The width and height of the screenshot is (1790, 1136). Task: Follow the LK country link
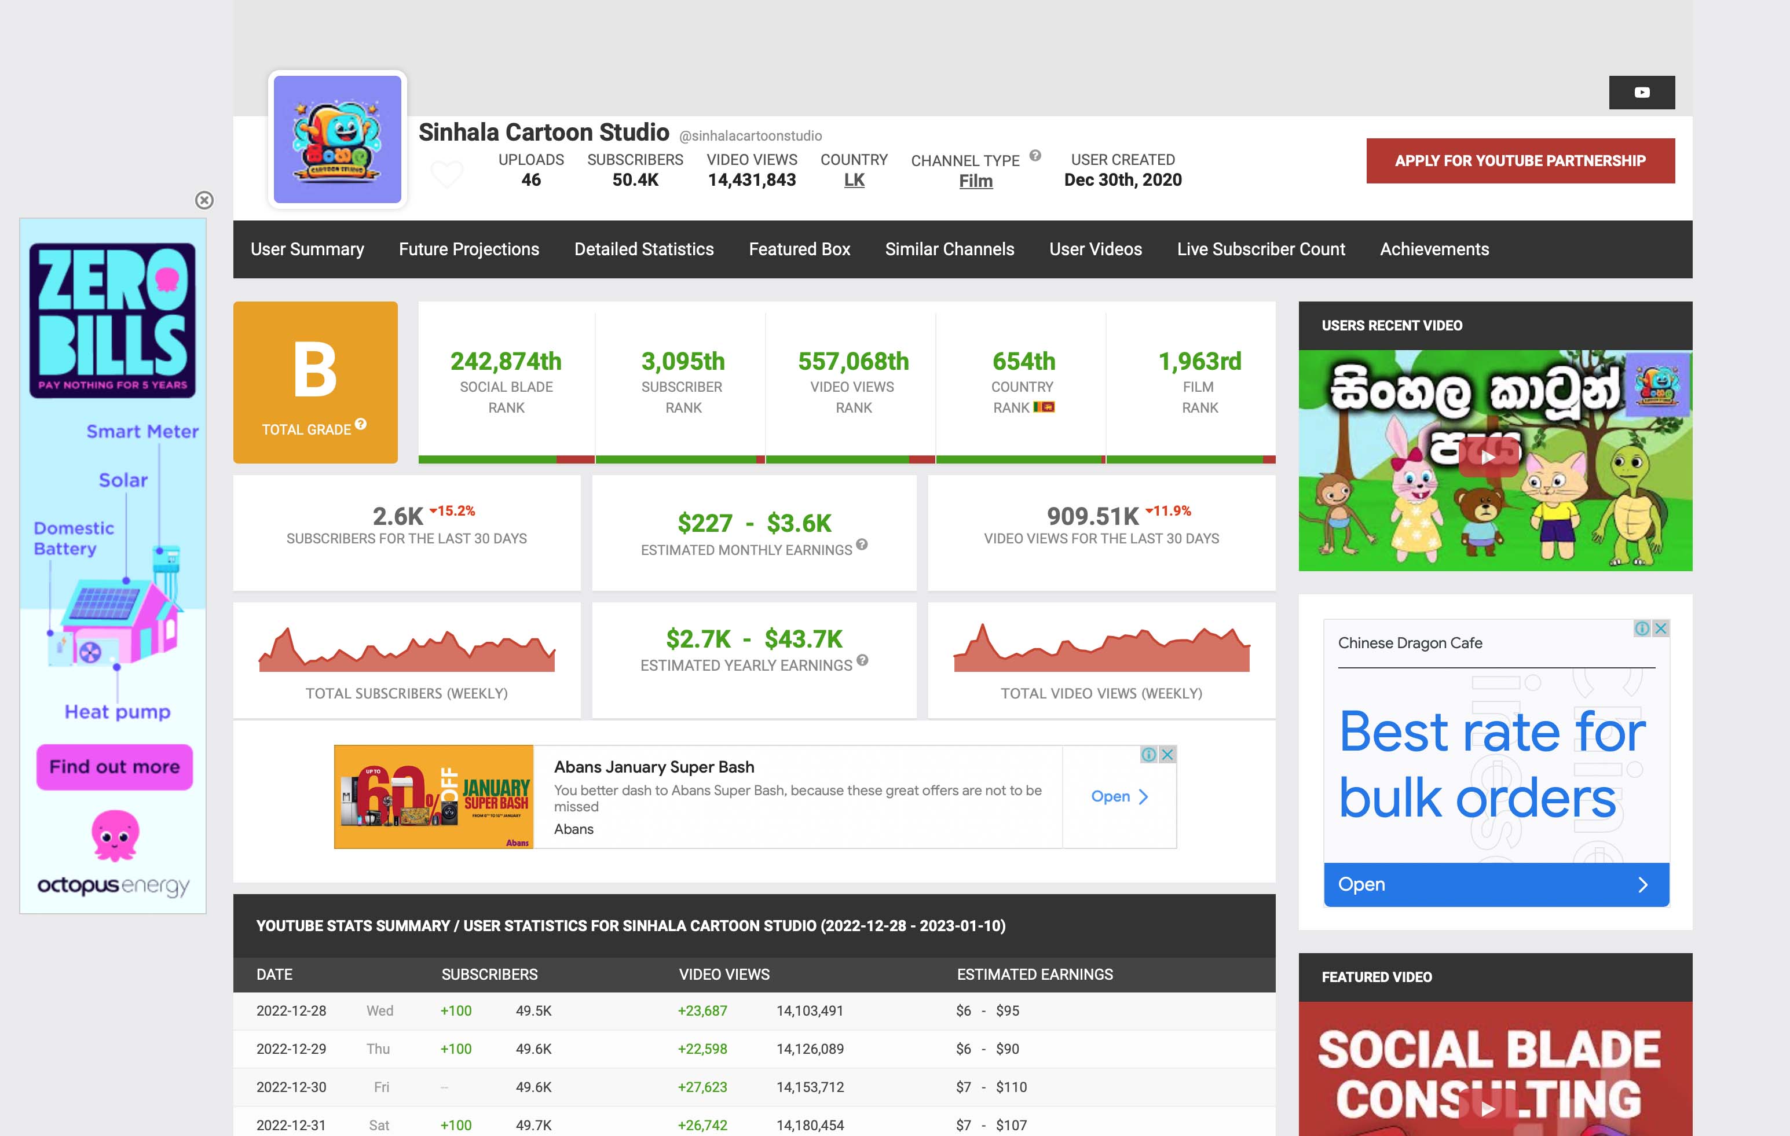click(x=854, y=180)
